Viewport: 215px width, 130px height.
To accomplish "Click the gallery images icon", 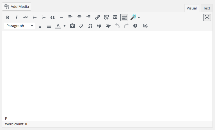I will pos(145,26).
